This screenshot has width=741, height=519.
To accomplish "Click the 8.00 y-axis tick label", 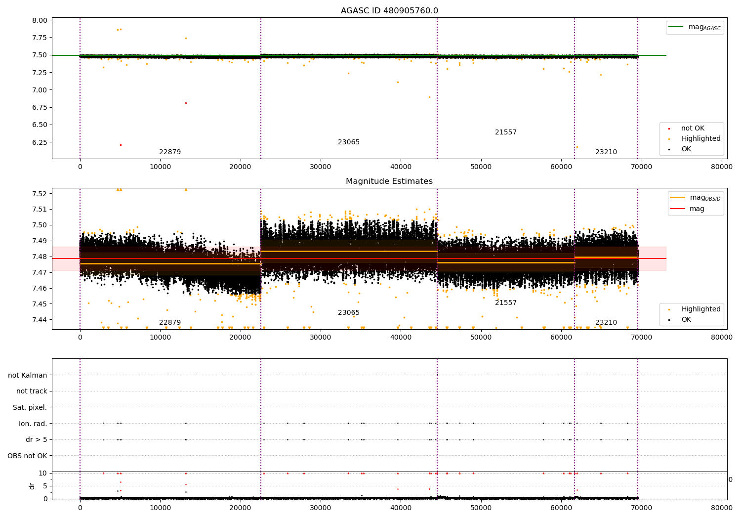I will 40,21.
